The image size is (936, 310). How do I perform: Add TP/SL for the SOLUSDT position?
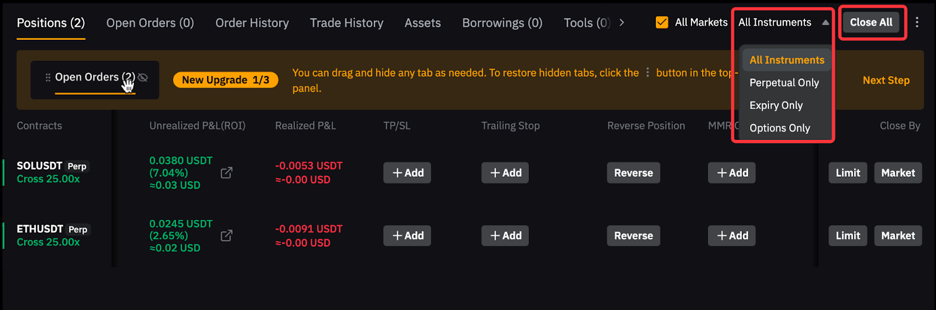point(407,173)
